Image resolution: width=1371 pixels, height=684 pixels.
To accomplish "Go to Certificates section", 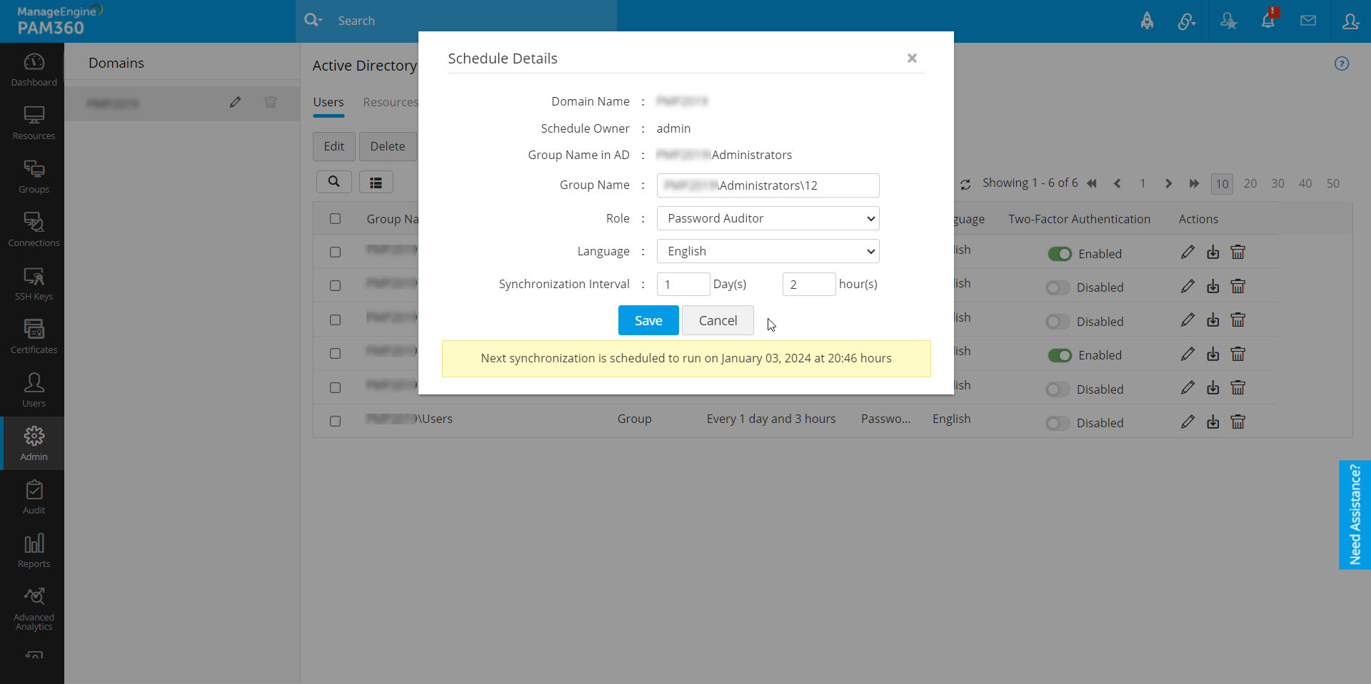I will tap(34, 337).
